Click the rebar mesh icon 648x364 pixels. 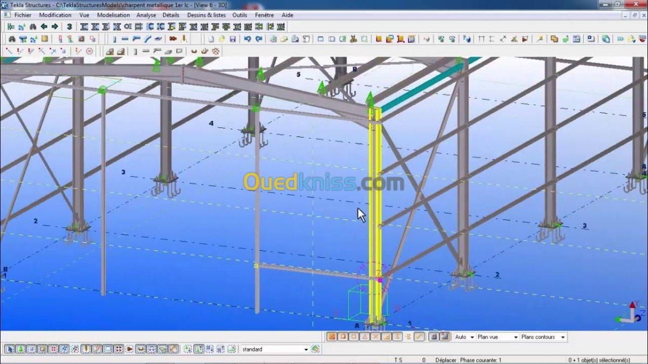tap(215, 52)
